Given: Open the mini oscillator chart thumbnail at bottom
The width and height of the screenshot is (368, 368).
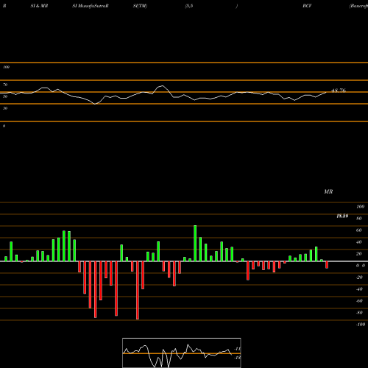Looking at the screenshot, I should click(x=182, y=353).
